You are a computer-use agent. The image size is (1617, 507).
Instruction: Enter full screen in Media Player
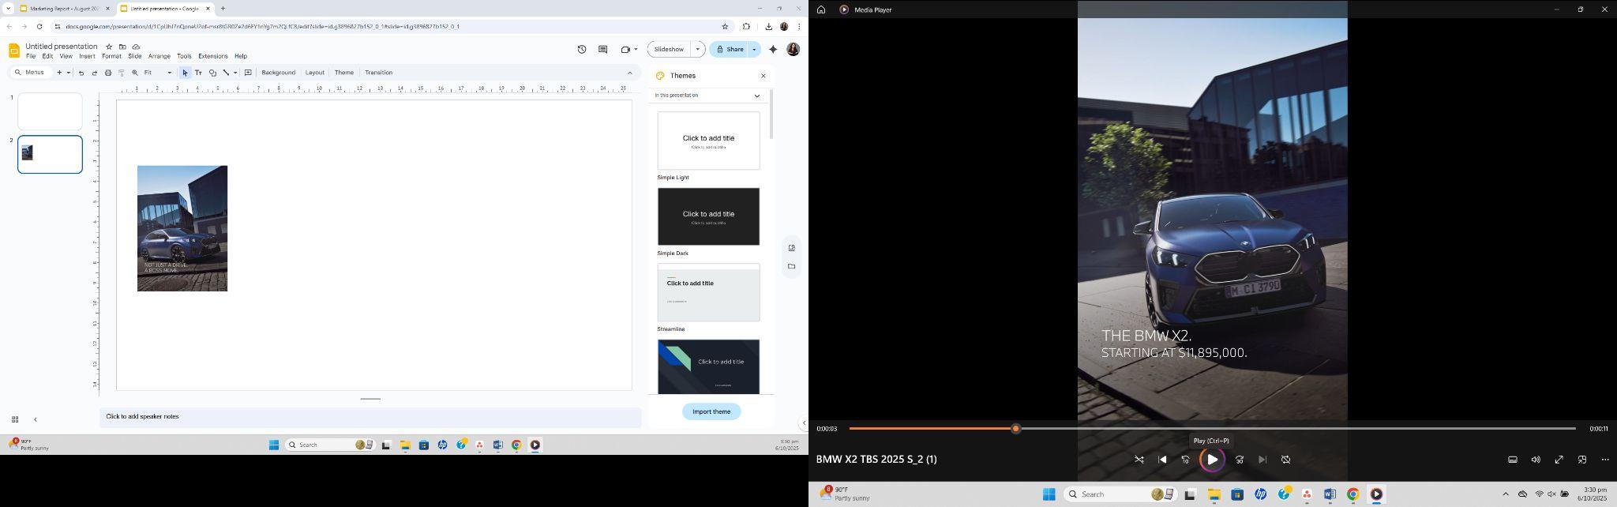[x=1559, y=460]
